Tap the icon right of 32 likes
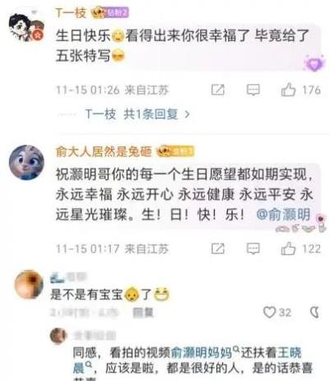 click(x=314, y=312)
